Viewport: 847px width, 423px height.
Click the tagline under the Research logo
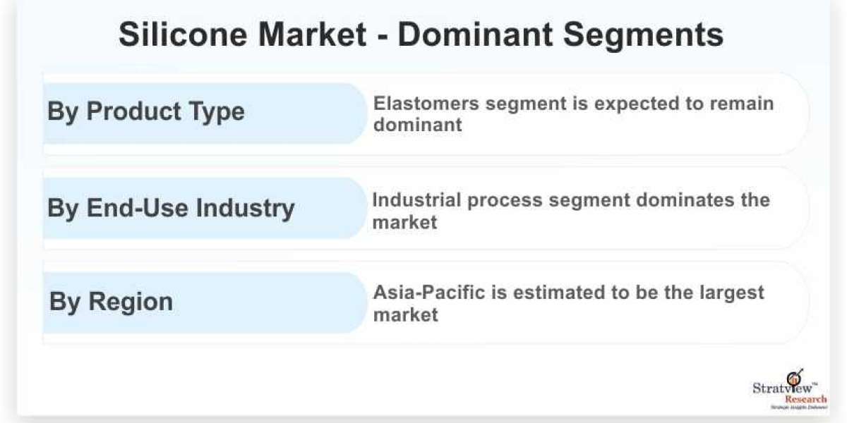click(800, 407)
